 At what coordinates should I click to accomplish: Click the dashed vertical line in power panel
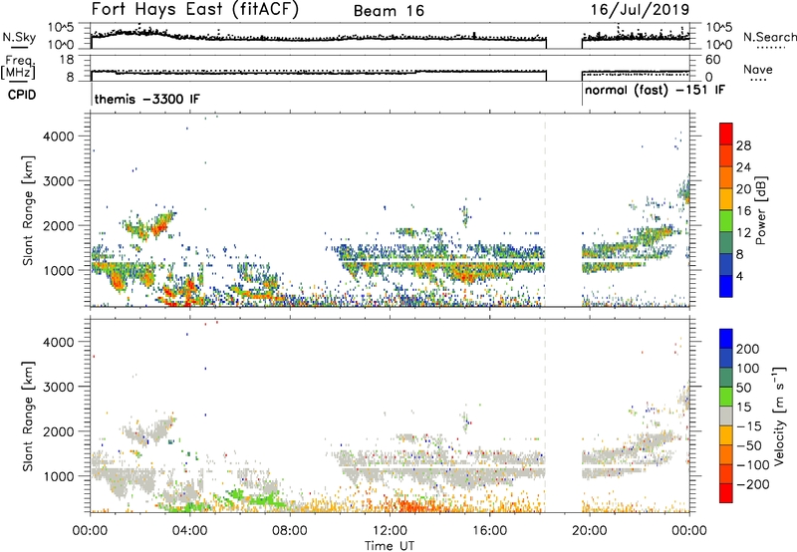tap(545, 210)
